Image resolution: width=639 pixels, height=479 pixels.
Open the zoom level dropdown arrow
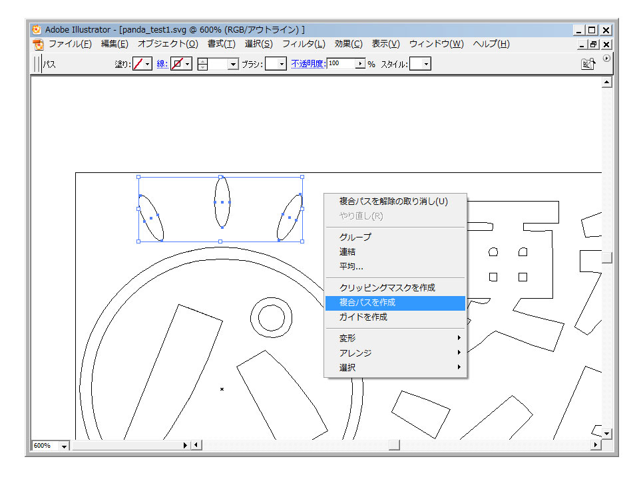coord(65,446)
